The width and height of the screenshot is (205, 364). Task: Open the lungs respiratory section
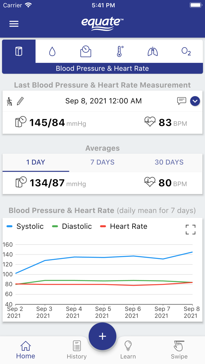(x=153, y=51)
